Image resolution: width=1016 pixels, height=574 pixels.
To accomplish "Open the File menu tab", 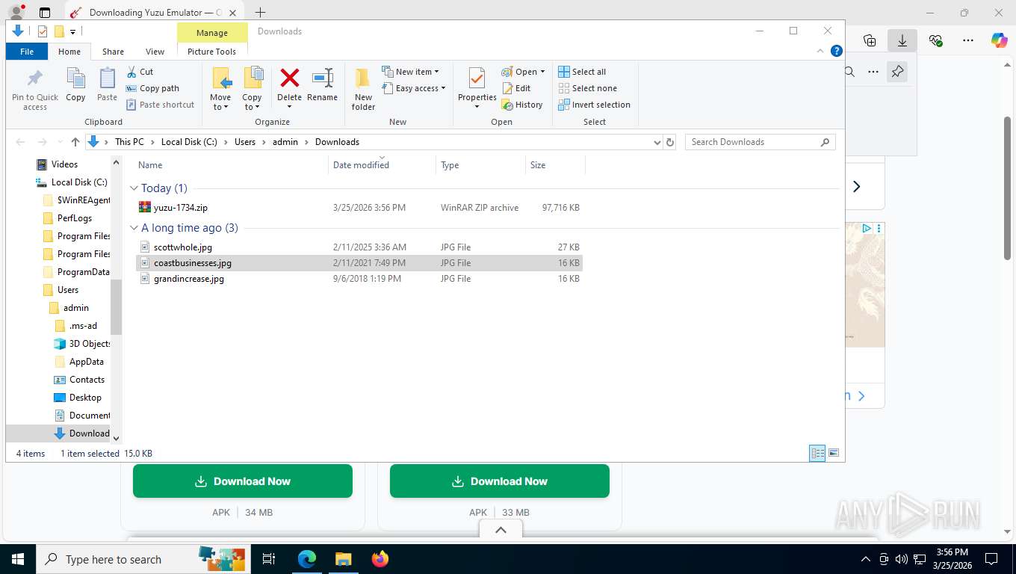I will pos(27,52).
